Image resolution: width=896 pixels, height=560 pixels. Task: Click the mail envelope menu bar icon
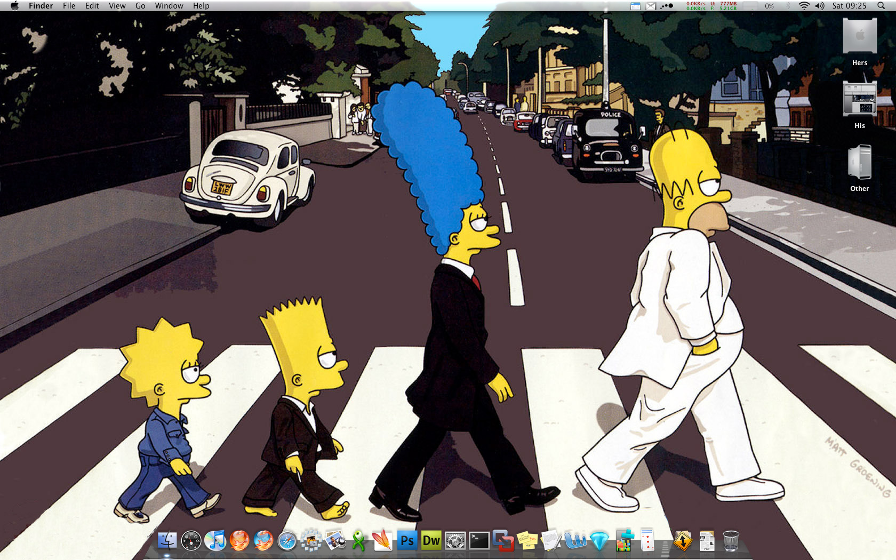[x=651, y=6]
